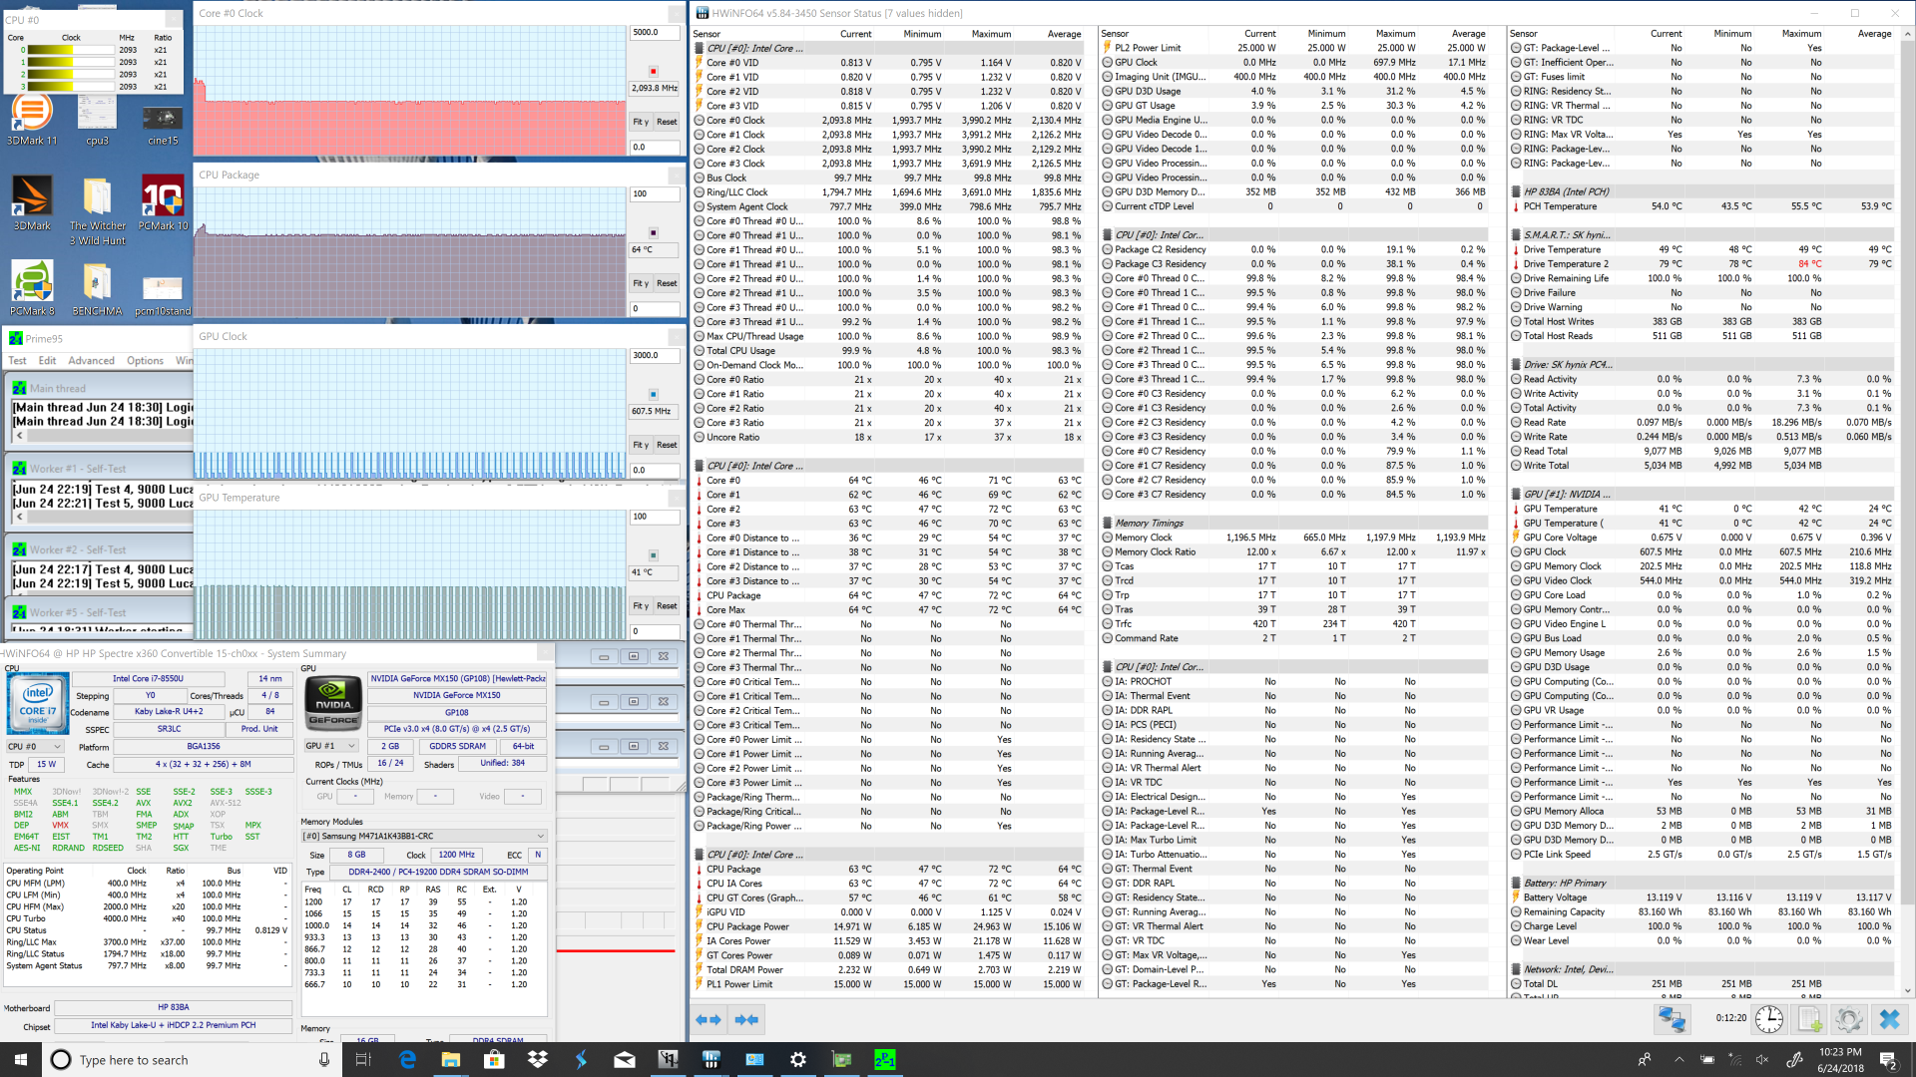Launch PCMark 8 from desktop
This screenshot has width=1916, height=1077.
[x=32, y=288]
